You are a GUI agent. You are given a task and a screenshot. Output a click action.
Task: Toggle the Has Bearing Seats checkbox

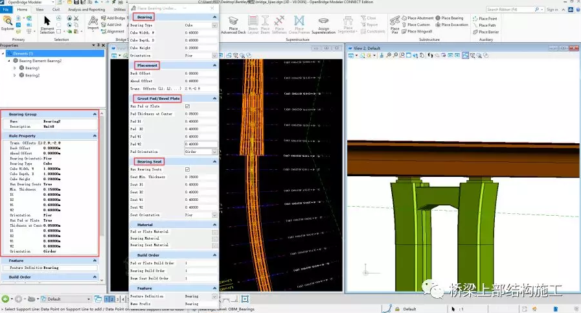pyautogui.click(x=187, y=170)
